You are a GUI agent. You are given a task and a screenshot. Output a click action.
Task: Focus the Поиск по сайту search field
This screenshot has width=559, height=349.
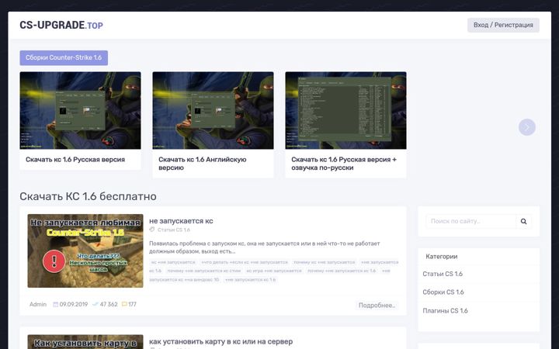(470, 221)
